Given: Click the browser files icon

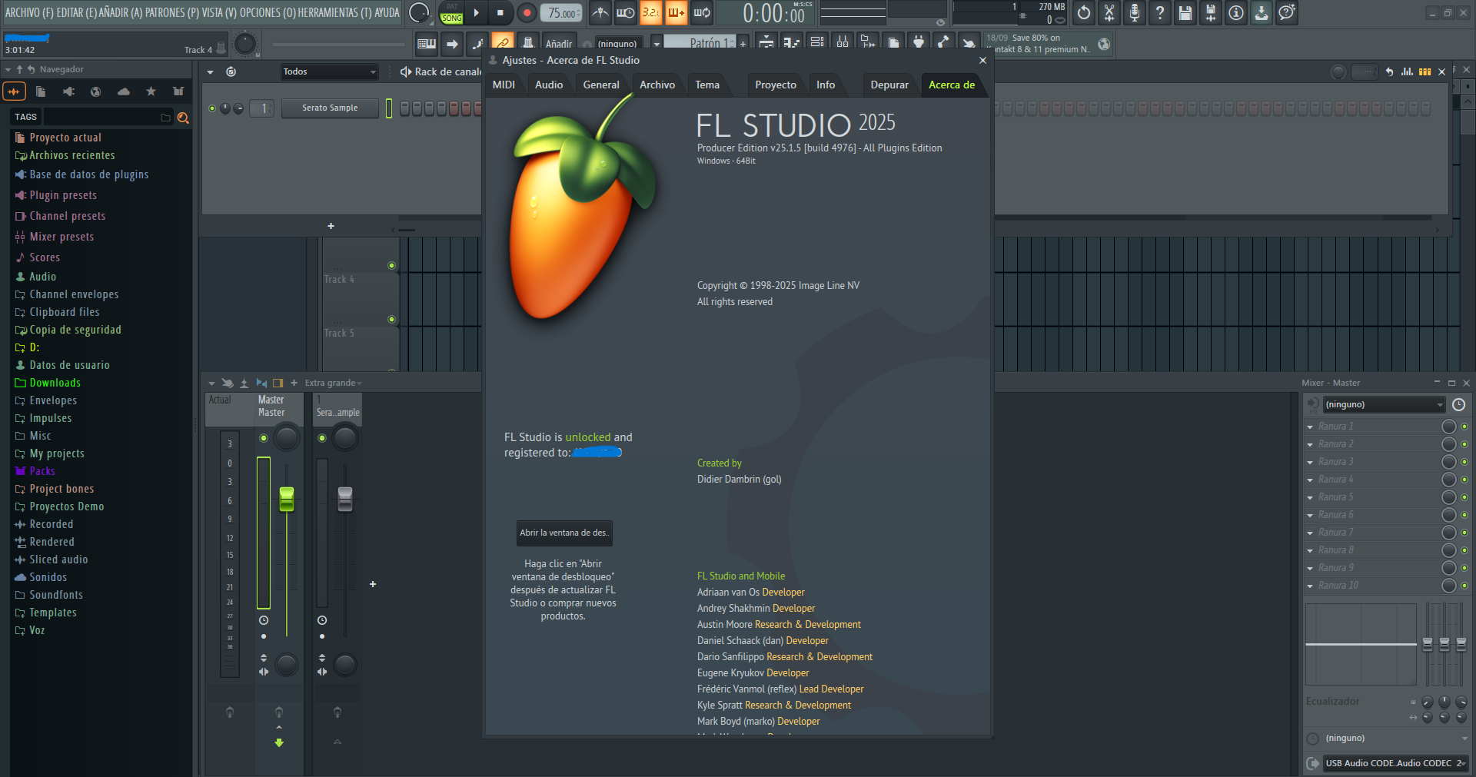Looking at the screenshot, I should (41, 91).
